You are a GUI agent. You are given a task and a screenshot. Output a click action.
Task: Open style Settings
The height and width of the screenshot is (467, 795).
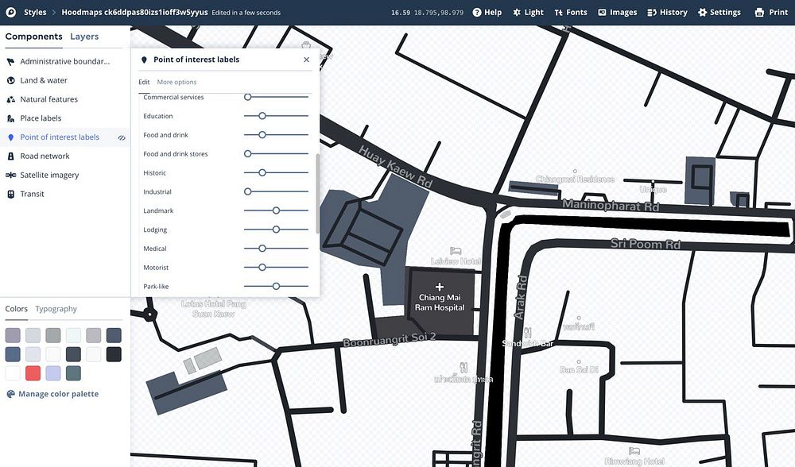[x=719, y=12]
